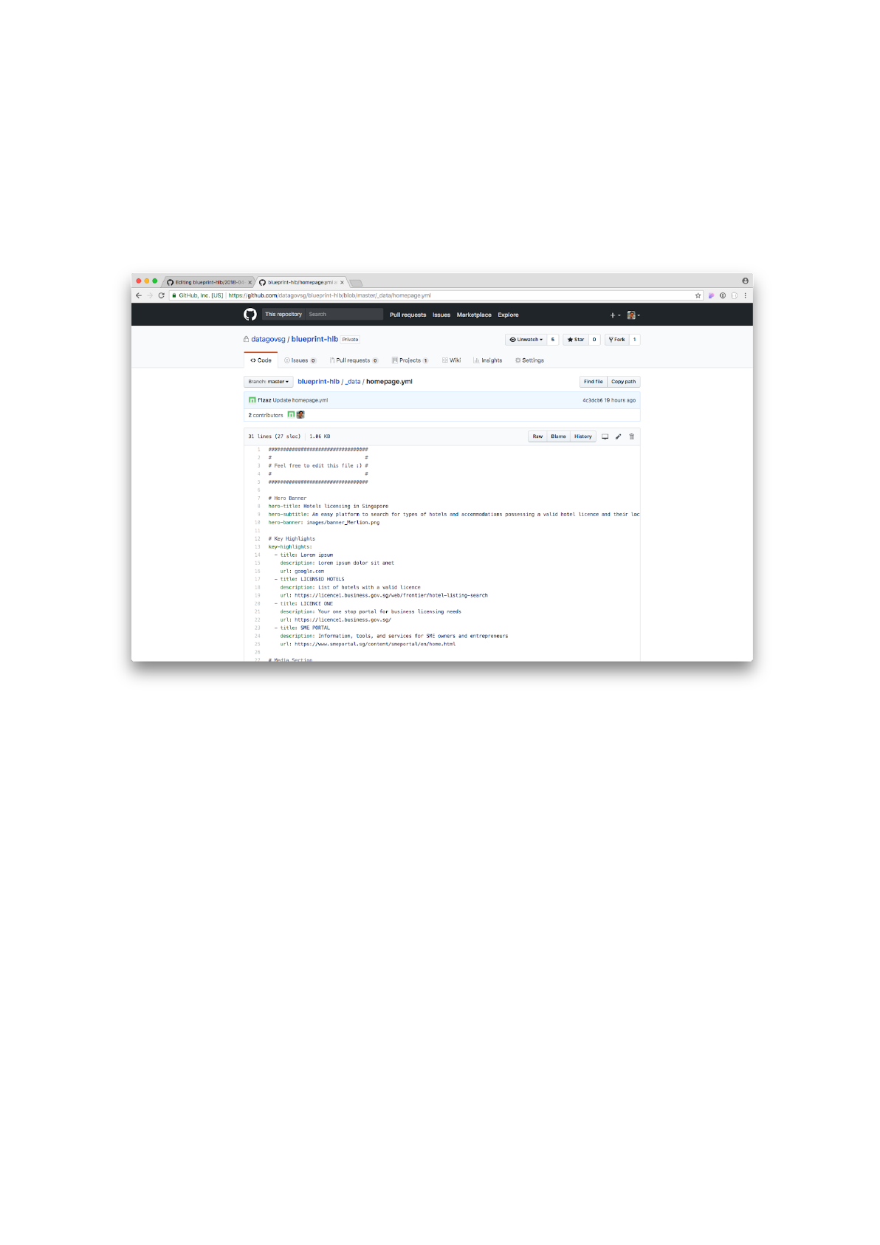This screenshot has height=1245, width=880.
Task: Click the 'url: google.com' code line
Action: click(302, 572)
